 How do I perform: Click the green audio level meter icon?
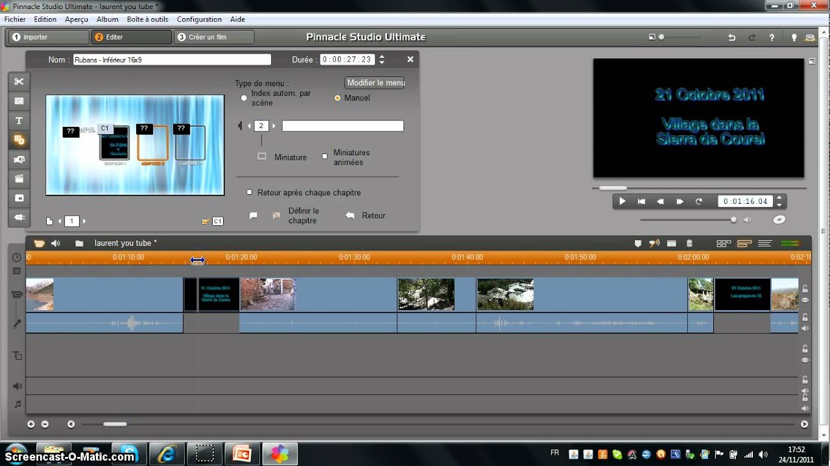click(x=790, y=243)
